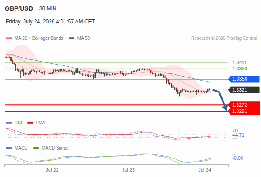Viewport: 261px width, 177px height.
Task: Click the Research © 2026 Trading Central credit
Action: [224, 38]
